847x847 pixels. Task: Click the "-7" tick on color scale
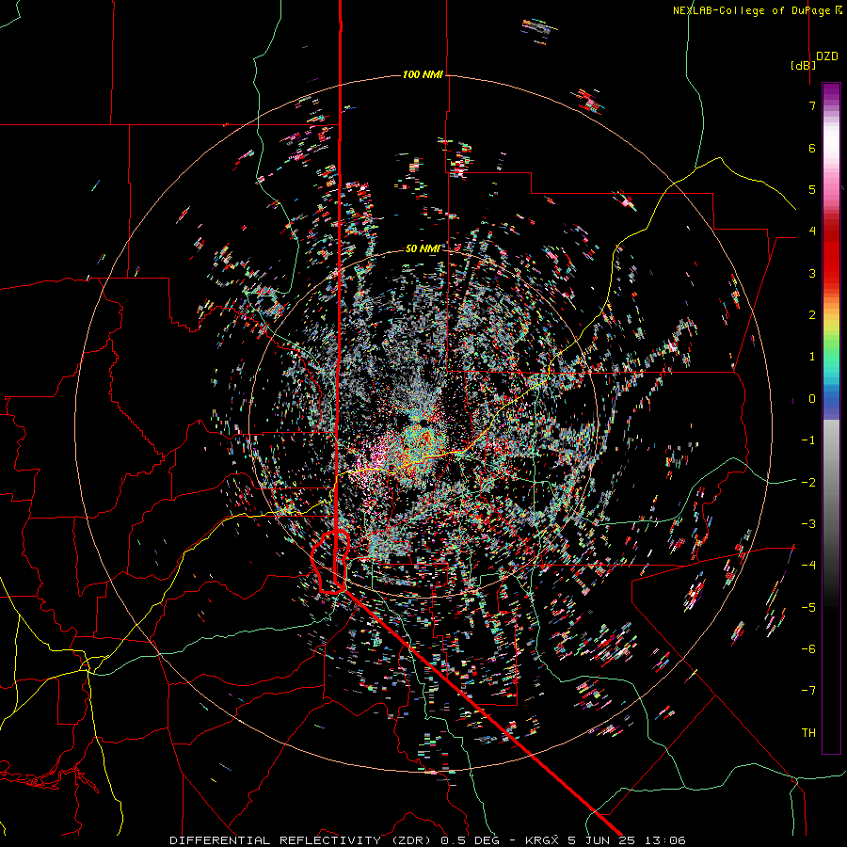(x=808, y=691)
